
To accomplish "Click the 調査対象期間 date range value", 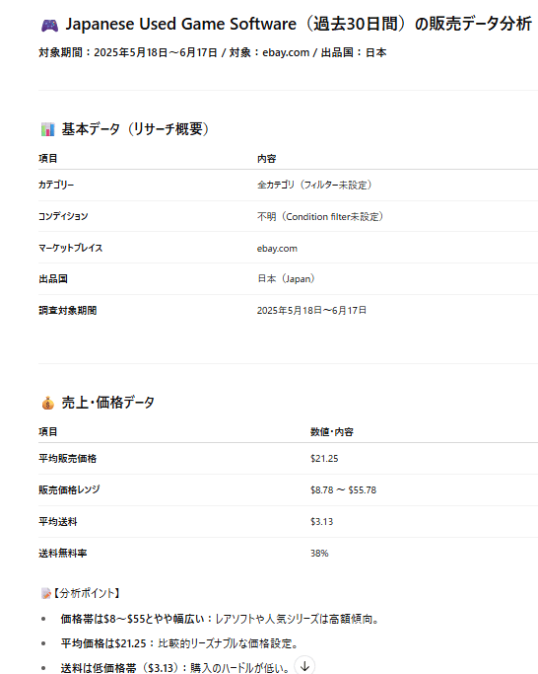I will pyautogui.click(x=311, y=310).
